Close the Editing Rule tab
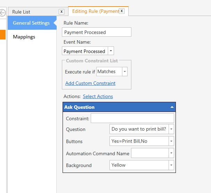The width and height of the screenshot is (211, 193). 122,11
